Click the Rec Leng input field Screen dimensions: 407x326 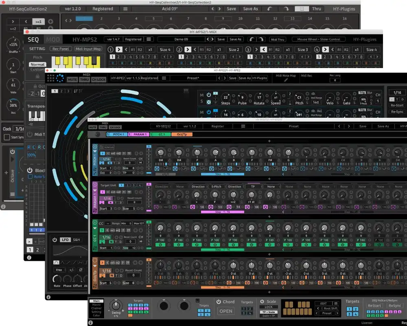(335, 80)
